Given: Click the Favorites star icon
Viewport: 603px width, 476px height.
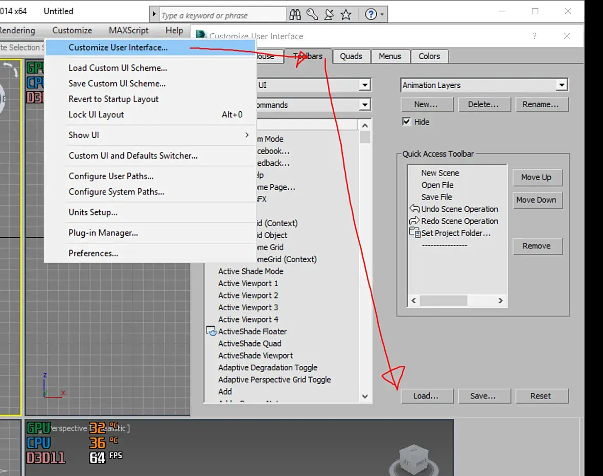Looking at the screenshot, I should click(x=346, y=15).
